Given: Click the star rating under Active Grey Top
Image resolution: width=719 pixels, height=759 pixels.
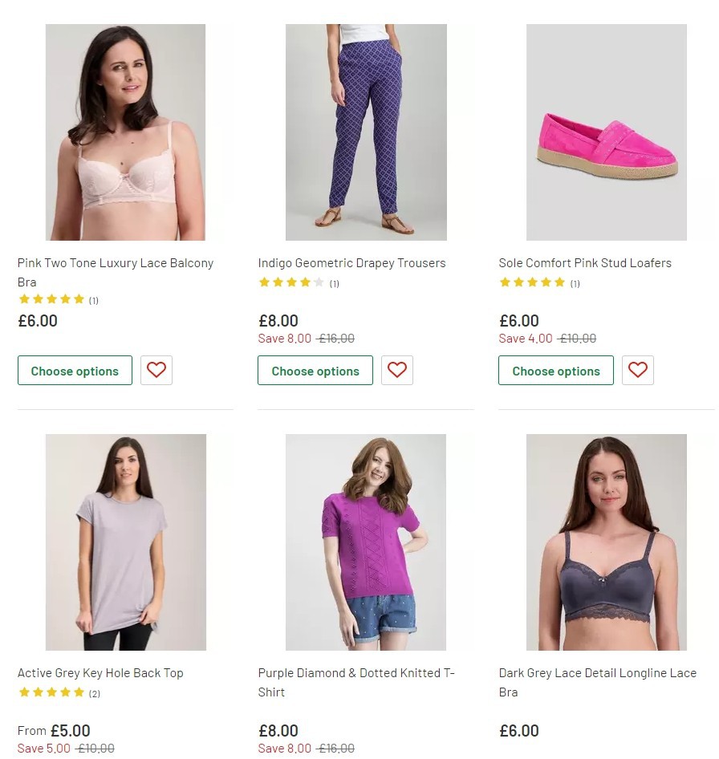Looking at the screenshot, I should click(51, 693).
